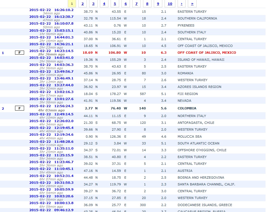Viewport: 267px width, 212px height.
Task: Open the 12:49:14.5 Northern Italy event
Action: coord(51,114)
